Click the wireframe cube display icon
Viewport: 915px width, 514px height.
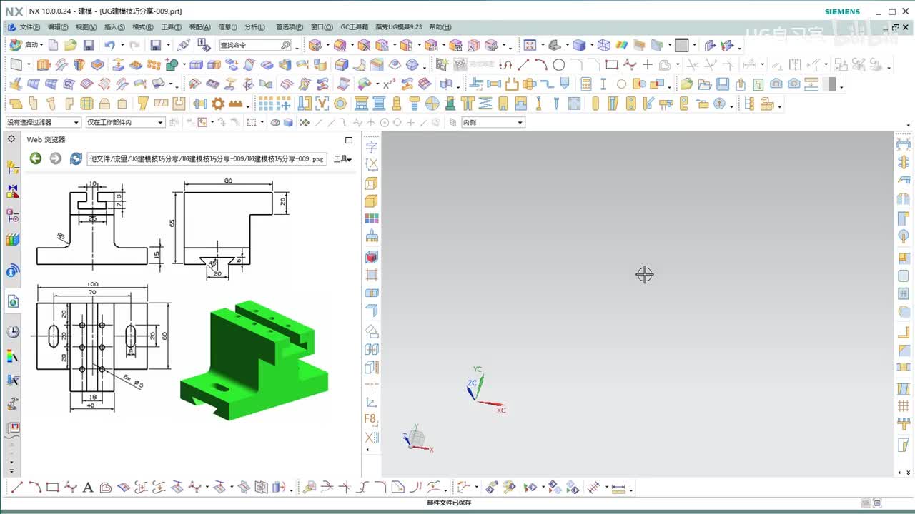(604, 45)
